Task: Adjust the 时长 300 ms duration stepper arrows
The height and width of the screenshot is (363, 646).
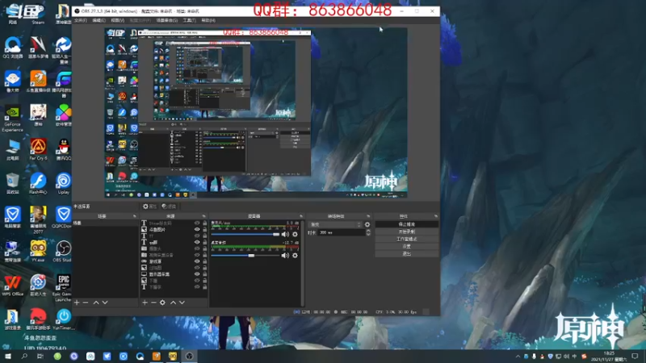Action: coord(368,232)
